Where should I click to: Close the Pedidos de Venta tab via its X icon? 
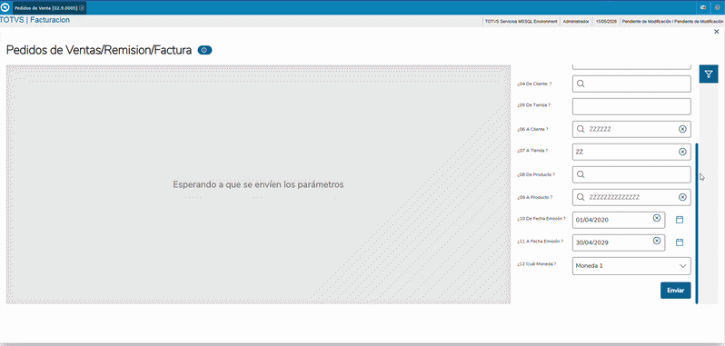(x=82, y=8)
